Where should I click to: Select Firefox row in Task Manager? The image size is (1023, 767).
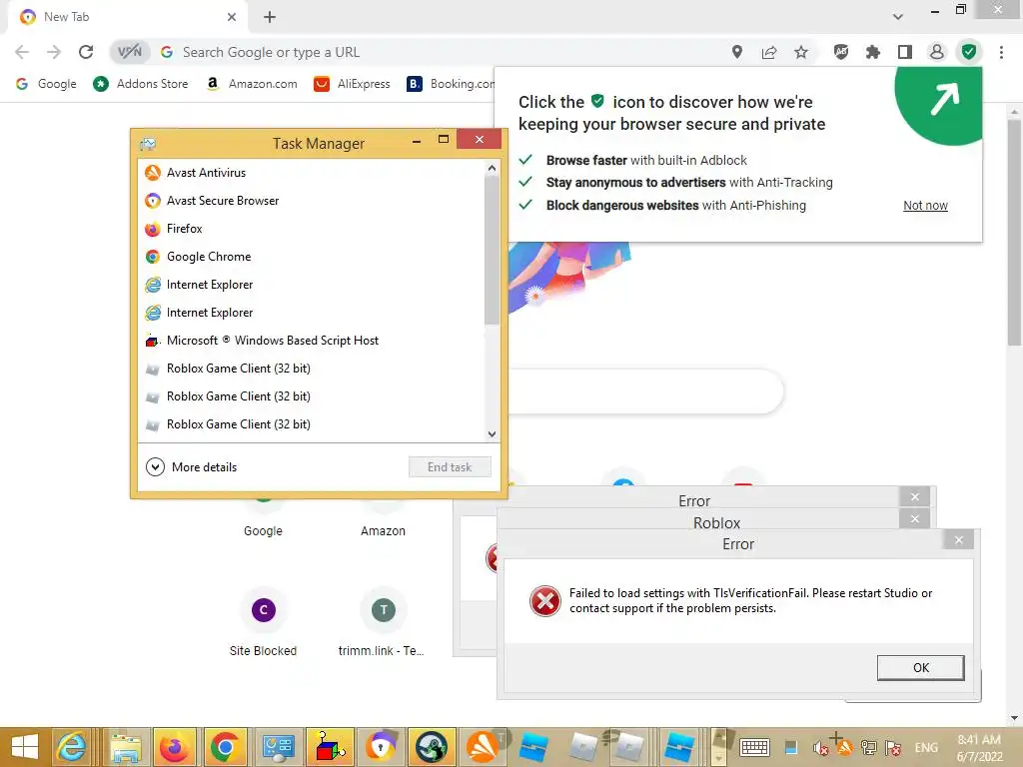coord(312,229)
